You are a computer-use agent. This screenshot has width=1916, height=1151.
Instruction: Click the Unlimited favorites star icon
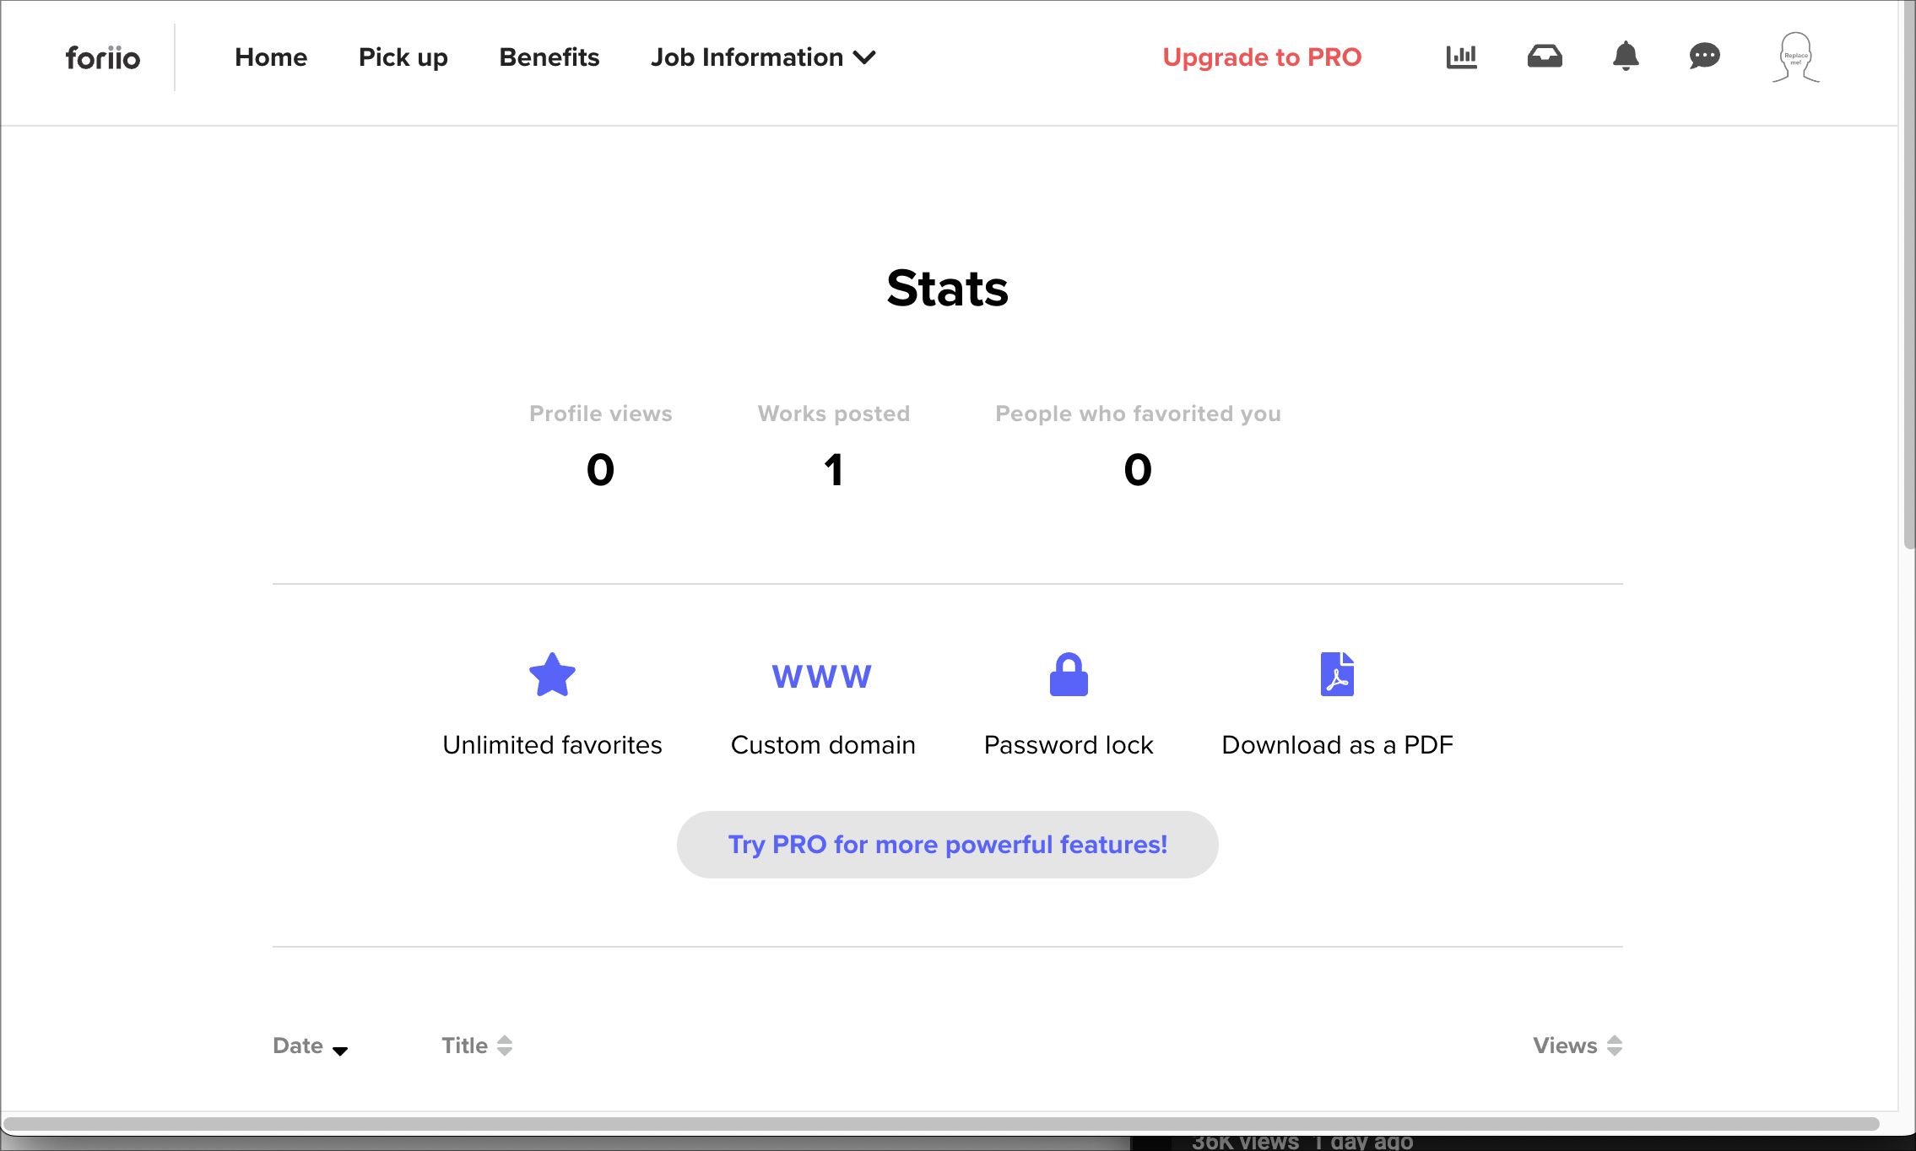(x=552, y=675)
